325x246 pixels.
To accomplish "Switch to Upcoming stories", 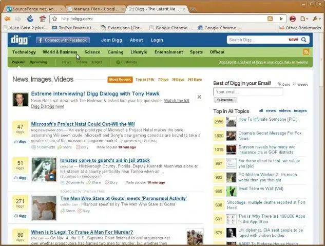I will coord(39,62).
